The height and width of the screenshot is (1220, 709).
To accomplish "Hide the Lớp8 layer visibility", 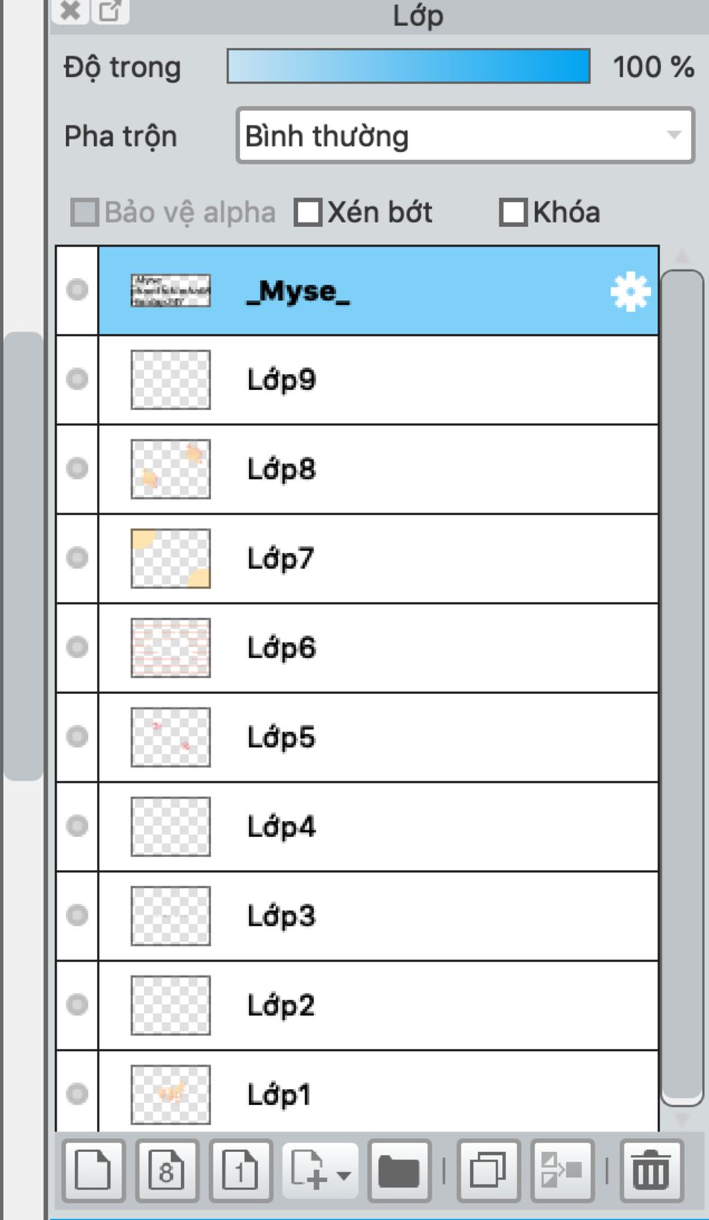I will (x=77, y=469).
